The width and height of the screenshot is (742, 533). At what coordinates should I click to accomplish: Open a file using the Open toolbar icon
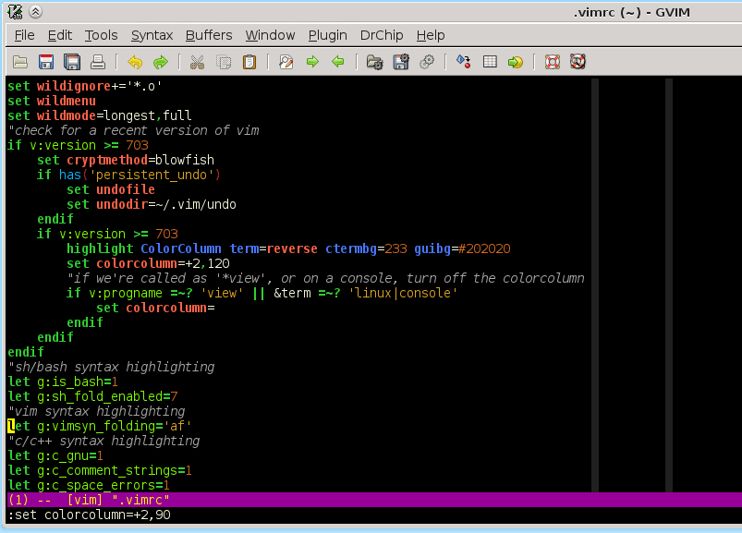tap(19, 62)
